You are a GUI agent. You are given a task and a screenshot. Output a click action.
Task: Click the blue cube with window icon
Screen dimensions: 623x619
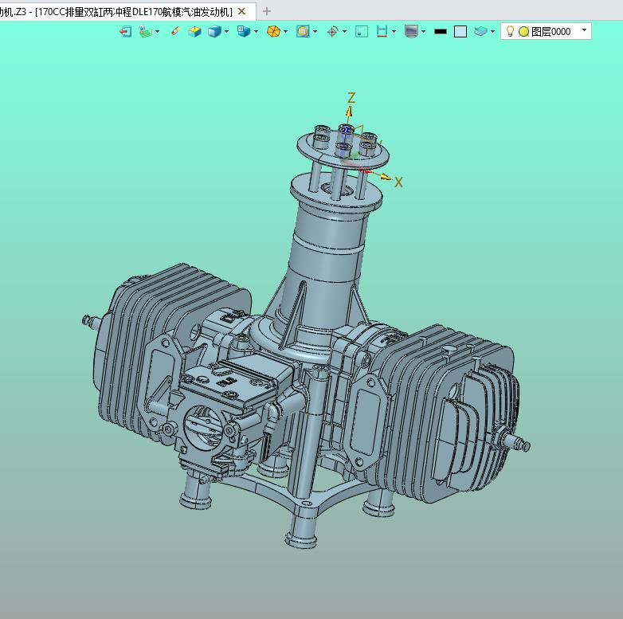244,31
